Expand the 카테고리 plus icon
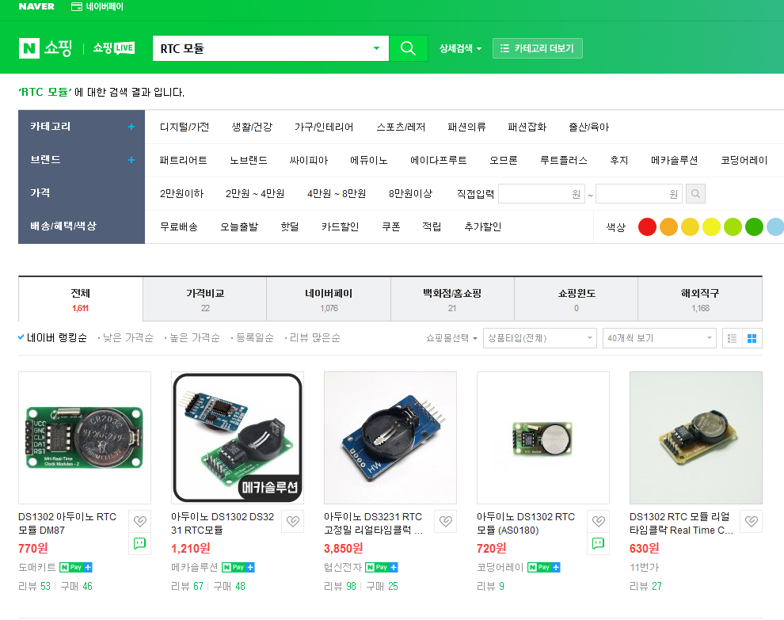This screenshot has height=620, width=784. (x=131, y=127)
